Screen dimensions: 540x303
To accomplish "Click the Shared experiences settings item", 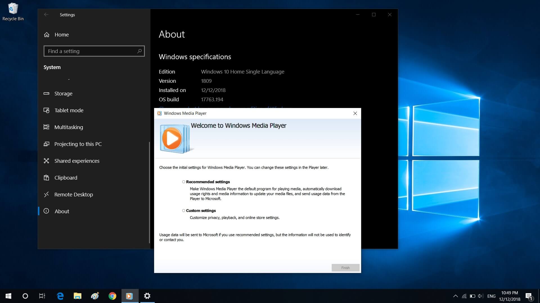I will pyautogui.click(x=77, y=160).
